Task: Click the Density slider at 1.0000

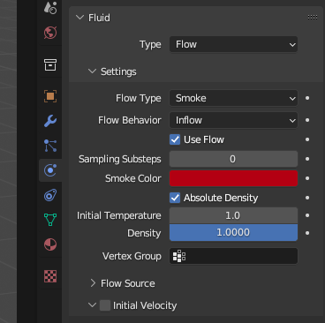Action: point(233,232)
